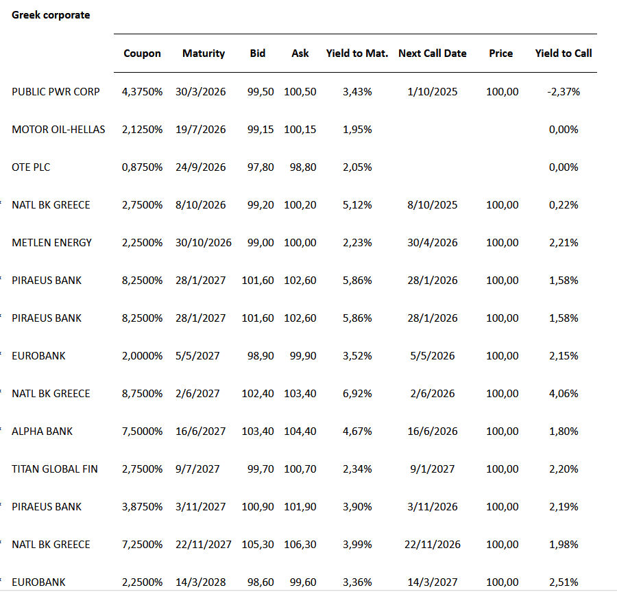This screenshot has width=617, height=592.
Task: Click the METLEN ENERGY bond name
Action: coord(51,243)
